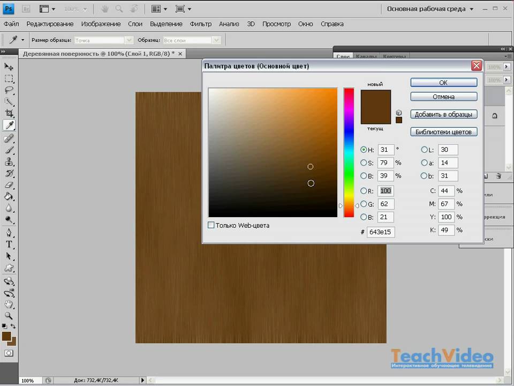514x386 pixels.
Task: Select the Magic Wand tool
Action: pos(9,102)
